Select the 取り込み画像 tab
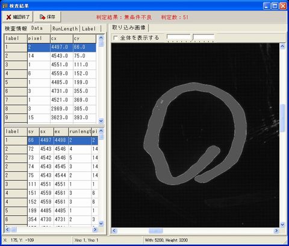289x246 pixels. 129,28
